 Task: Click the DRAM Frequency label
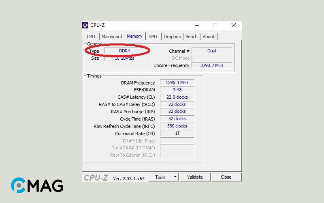coord(138,83)
